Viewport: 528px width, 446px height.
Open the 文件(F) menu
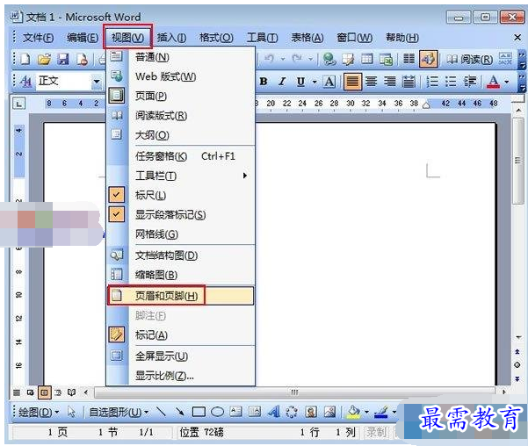(38, 38)
